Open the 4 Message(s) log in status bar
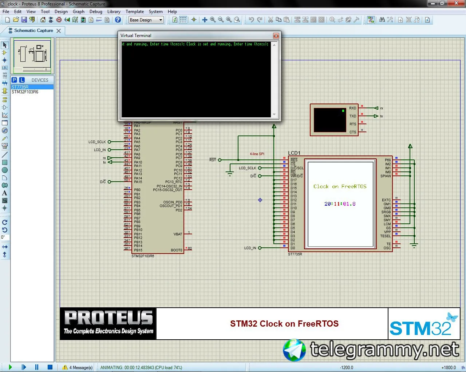This screenshot has width=466, height=372. pos(78,367)
